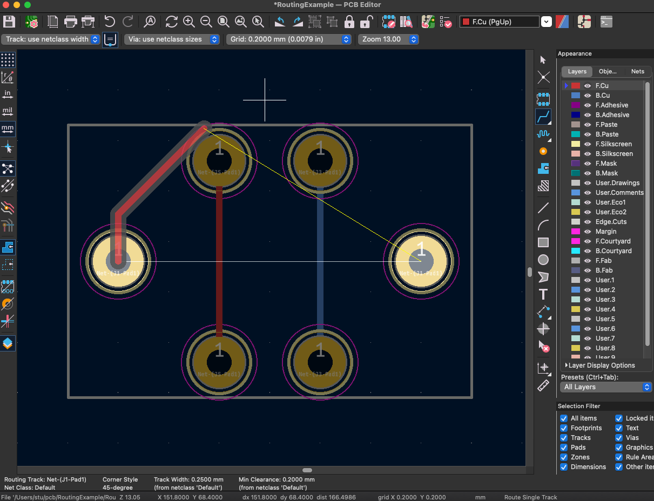
Task: Select the Add Text tool
Action: [543, 294]
